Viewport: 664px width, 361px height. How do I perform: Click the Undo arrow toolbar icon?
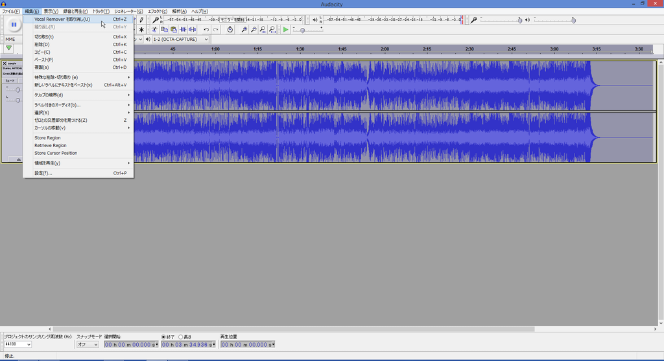(x=206, y=30)
